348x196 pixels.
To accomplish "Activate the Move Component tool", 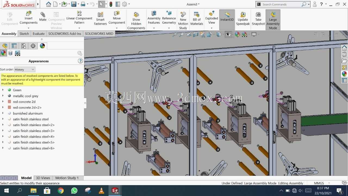I will pyautogui.click(x=117, y=18).
